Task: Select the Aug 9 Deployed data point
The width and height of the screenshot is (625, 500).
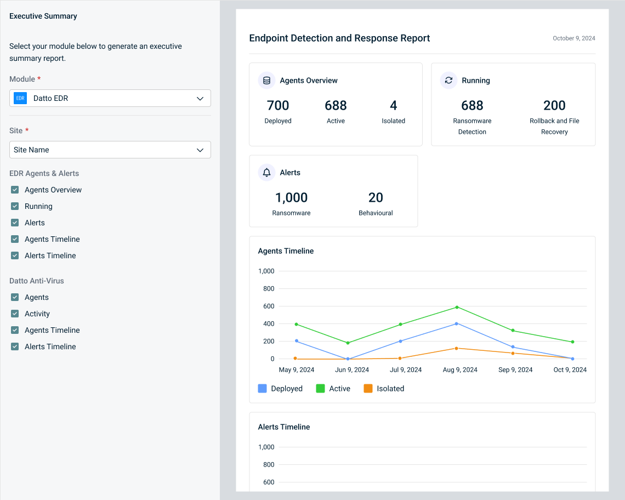Action: 456,323
